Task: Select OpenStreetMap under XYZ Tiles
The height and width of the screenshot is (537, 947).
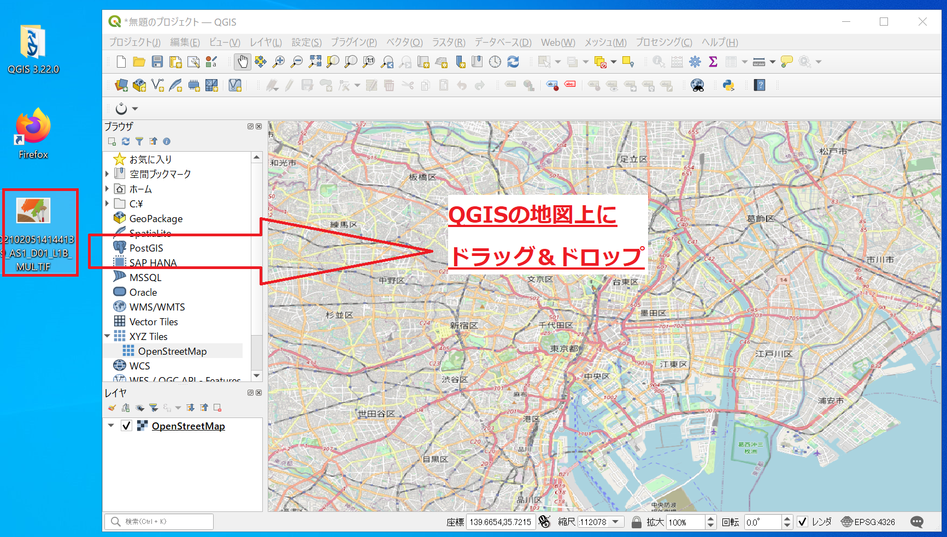Action: point(172,351)
